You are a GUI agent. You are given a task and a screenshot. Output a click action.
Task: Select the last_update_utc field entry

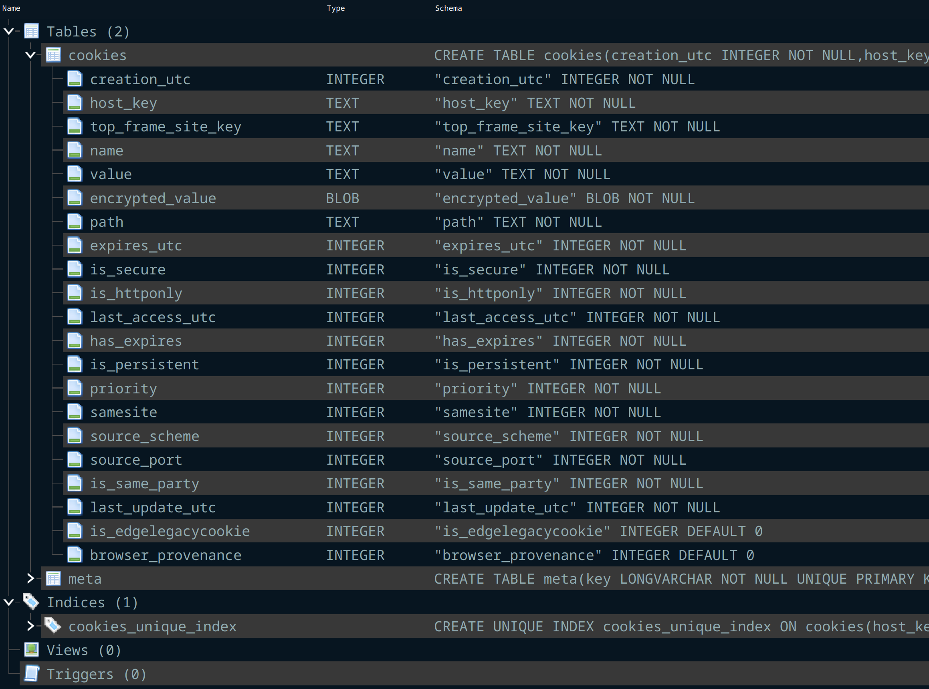pyautogui.click(x=153, y=507)
